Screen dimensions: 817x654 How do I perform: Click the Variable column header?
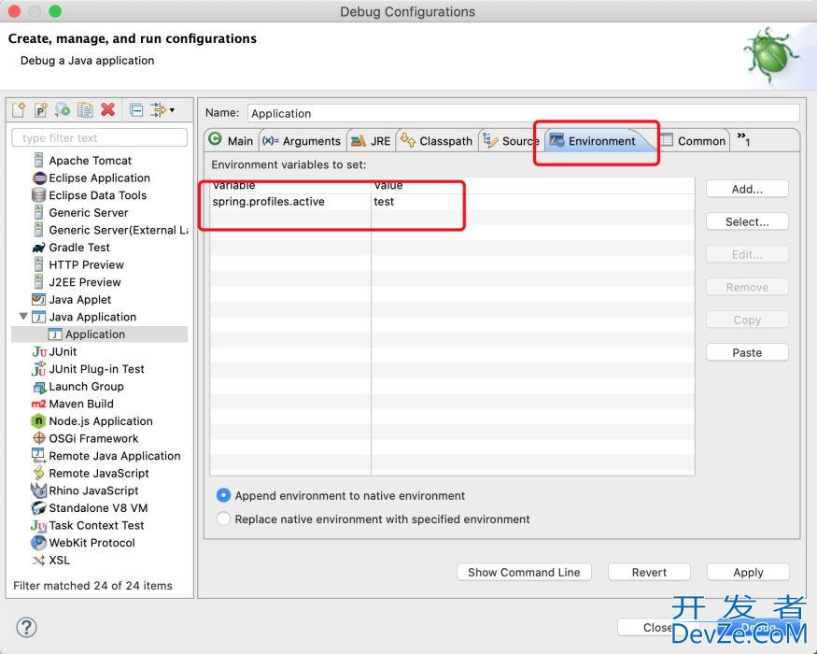pos(290,186)
